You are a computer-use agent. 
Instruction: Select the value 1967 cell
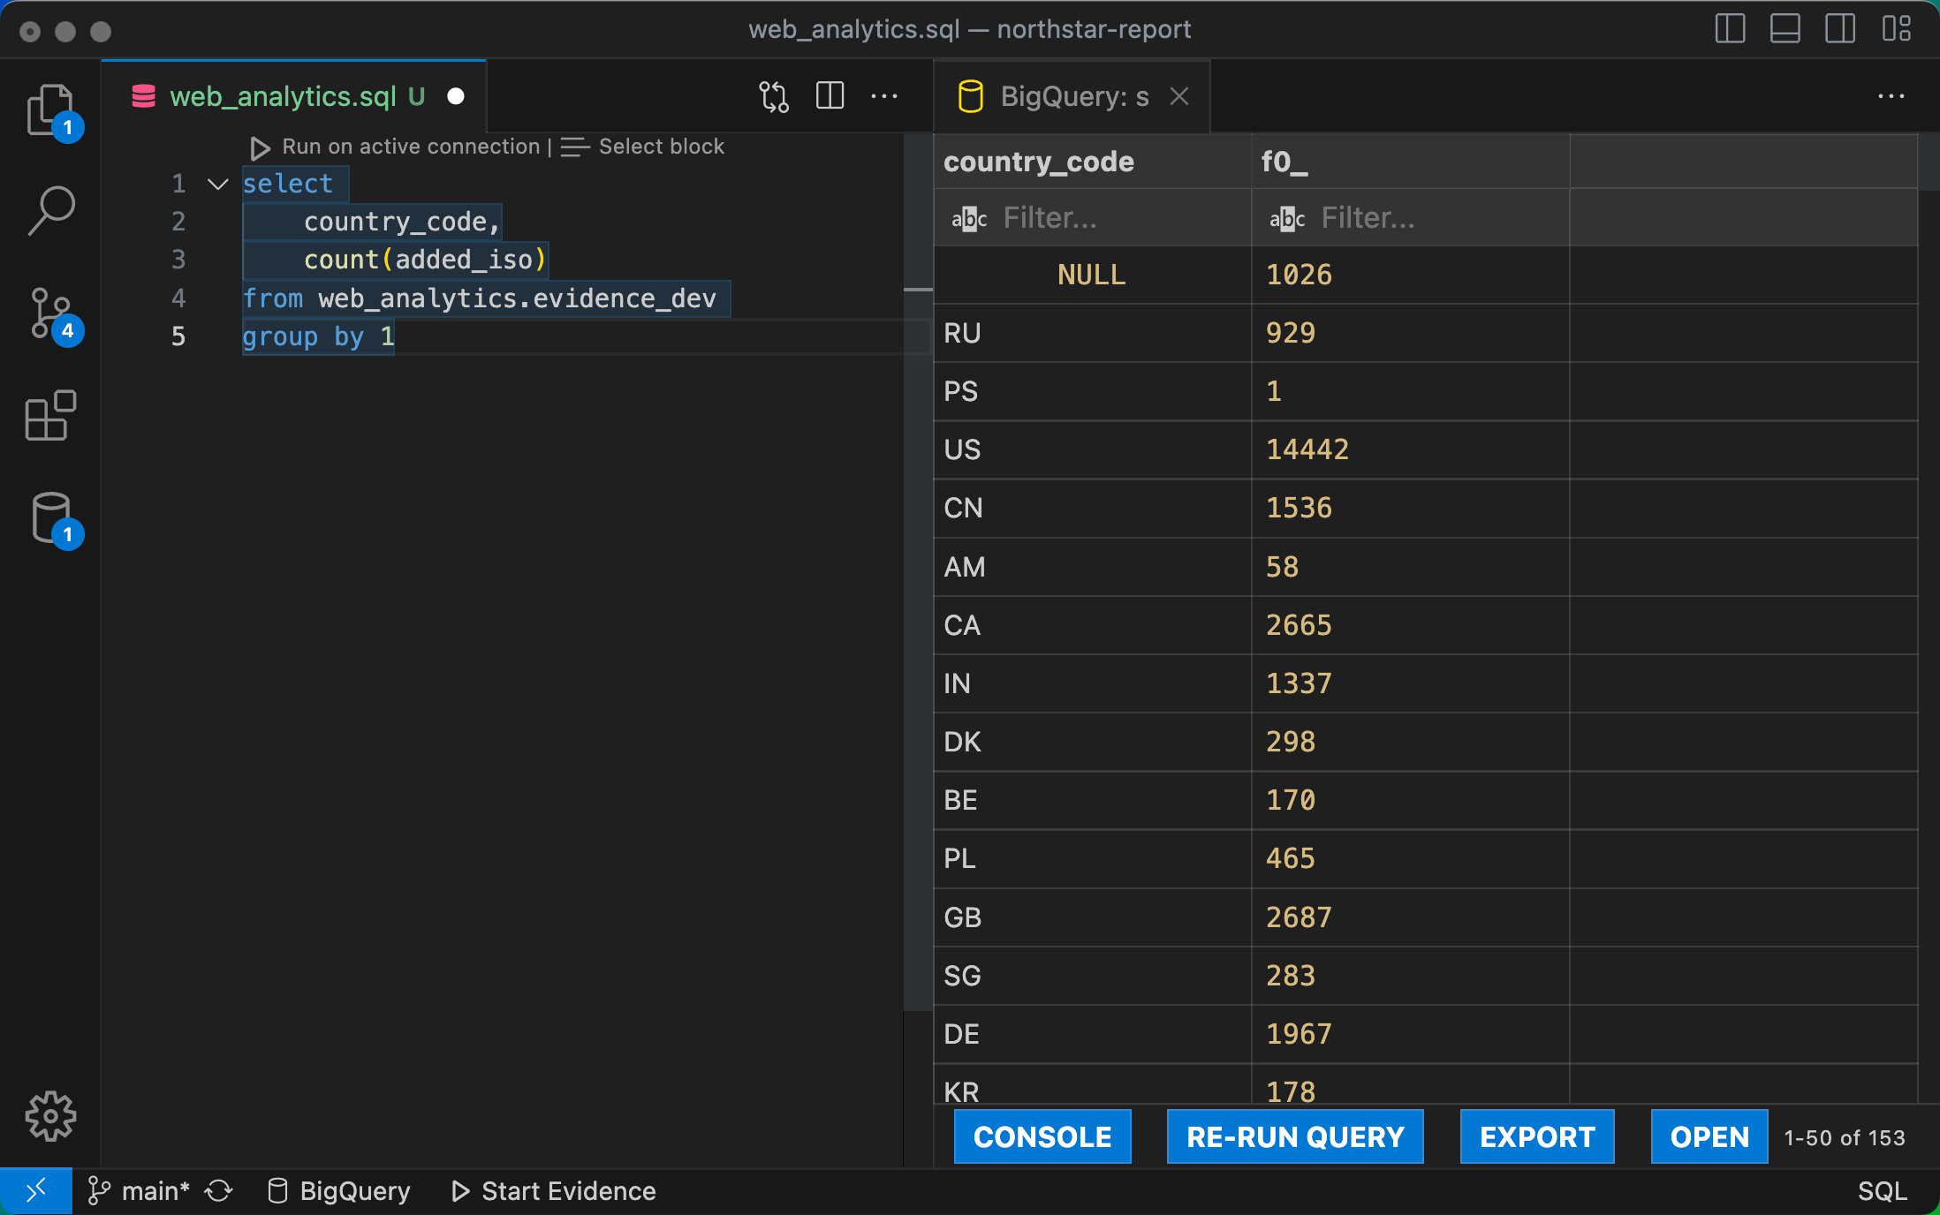tap(1410, 1034)
